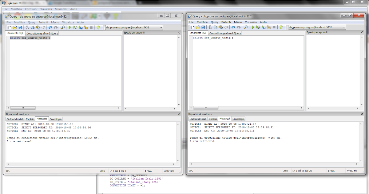Viewport: 369px width, 194px height.
Task: Open the Find and Replace magnifier icon
Action: pos(63,27)
